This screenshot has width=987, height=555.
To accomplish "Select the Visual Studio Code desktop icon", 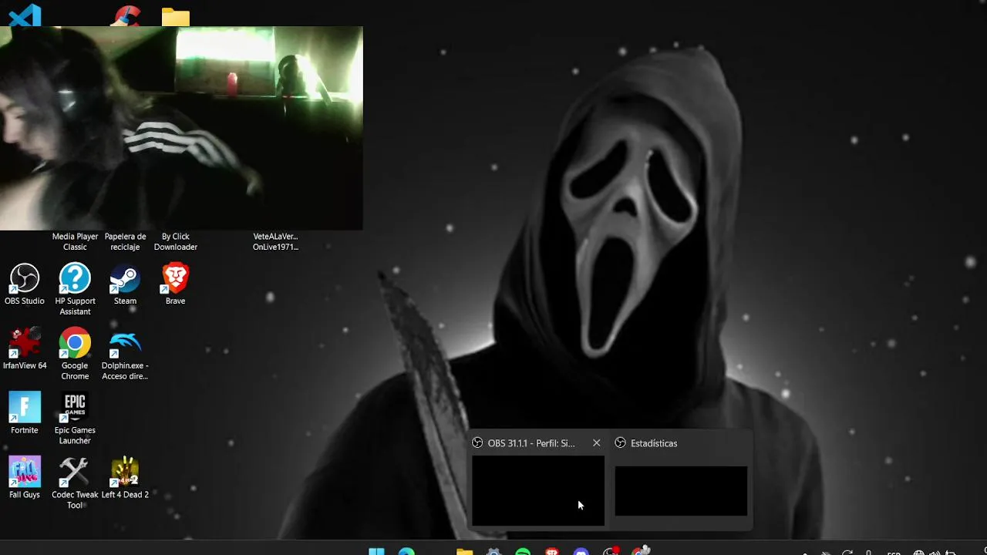I will click(x=25, y=15).
